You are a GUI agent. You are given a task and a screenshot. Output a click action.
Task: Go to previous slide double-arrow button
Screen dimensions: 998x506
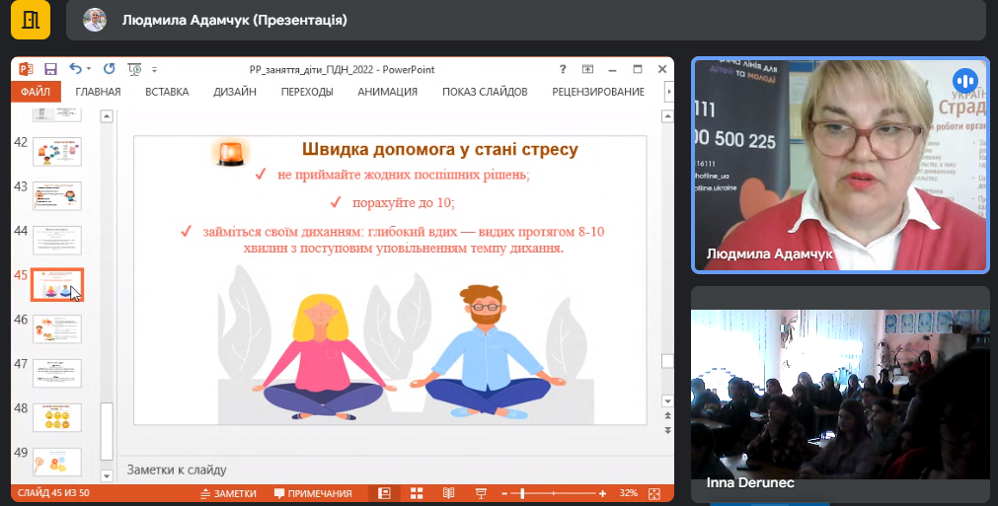667,415
